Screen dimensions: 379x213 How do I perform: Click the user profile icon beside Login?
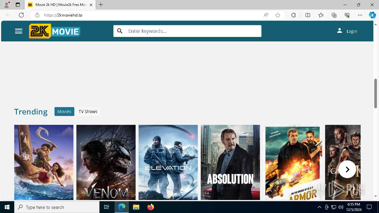[x=340, y=31]
